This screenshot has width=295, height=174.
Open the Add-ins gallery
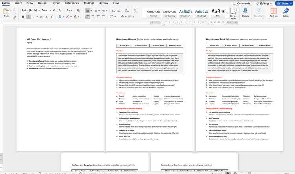coord(273,13)
